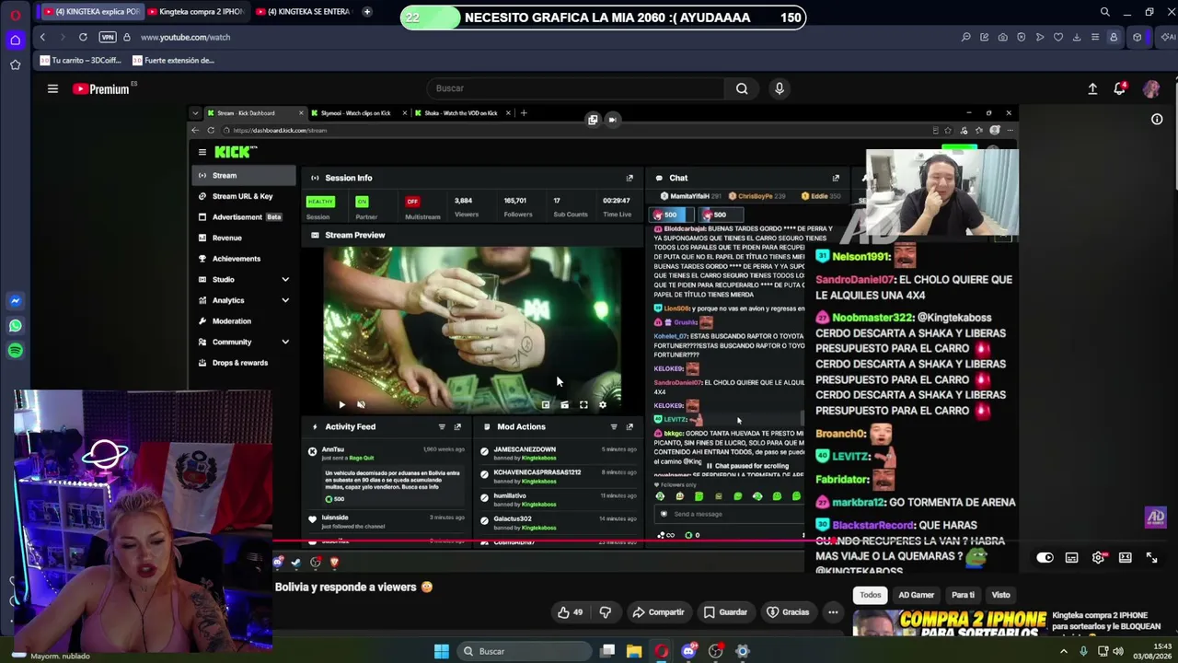
Task: Go back to the previous page
Action: [x=42, y=37]
